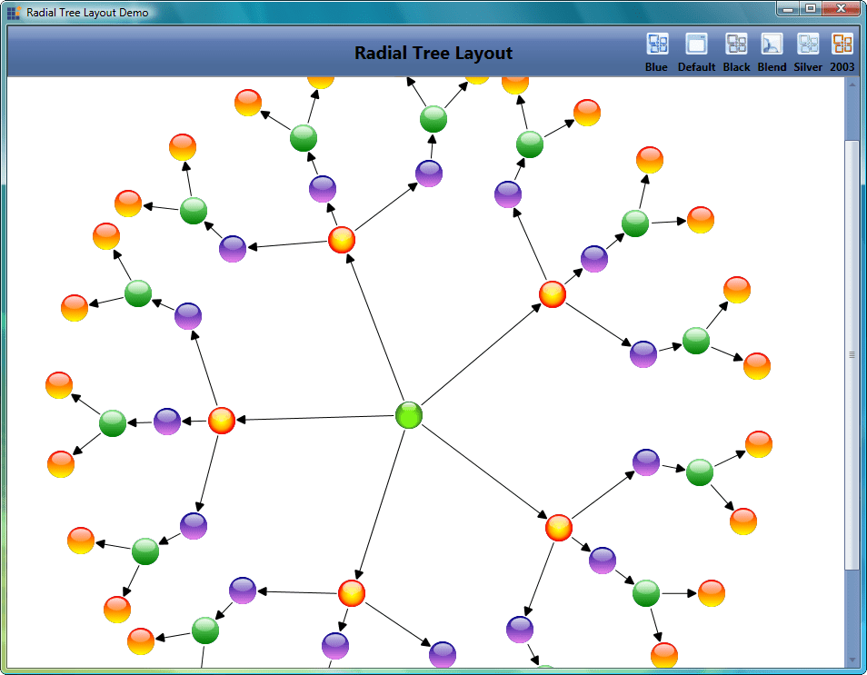
Task: Open the Blend theme button on the toolbar
Action: (772, 44)
